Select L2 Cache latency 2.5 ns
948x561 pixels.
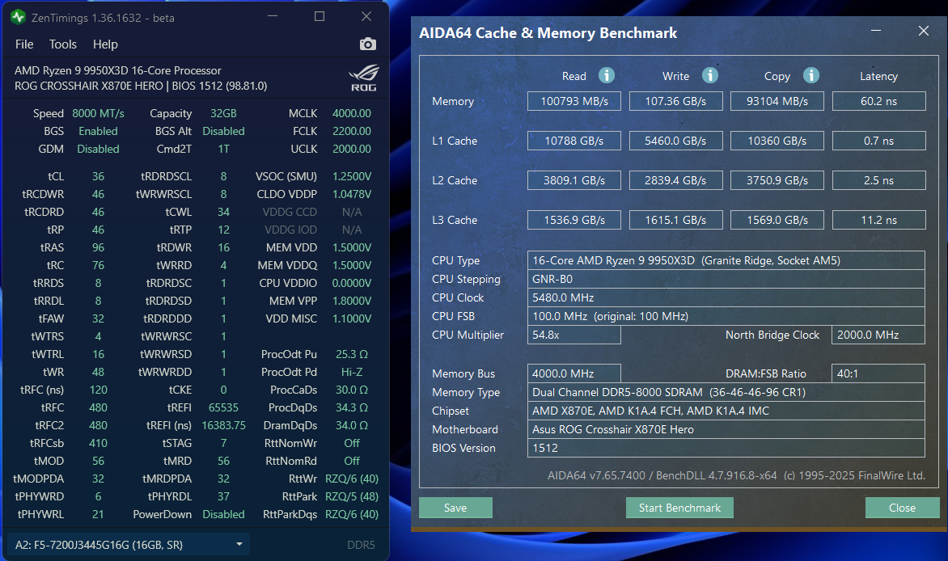pyautogui.click(x=879, y=180)
